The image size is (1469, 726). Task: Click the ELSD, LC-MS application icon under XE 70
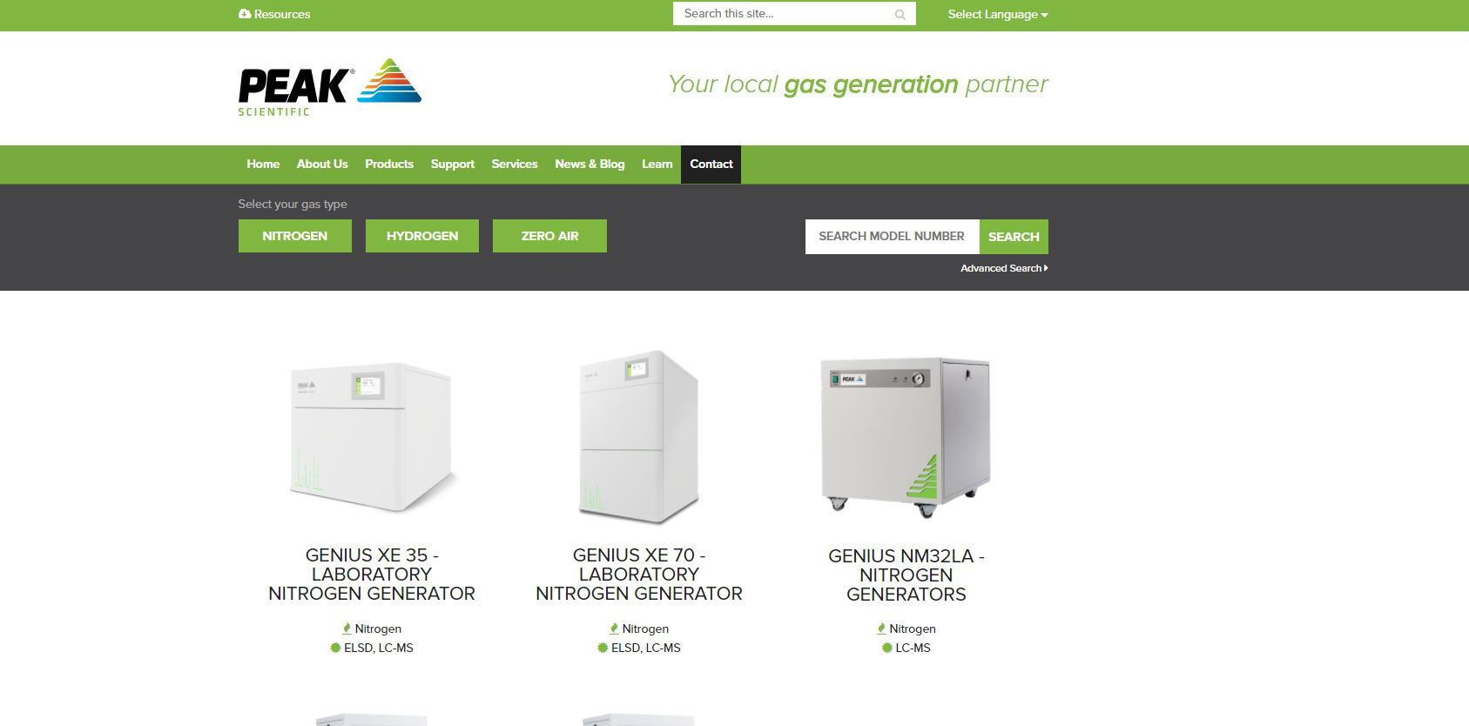pos(602,648)
